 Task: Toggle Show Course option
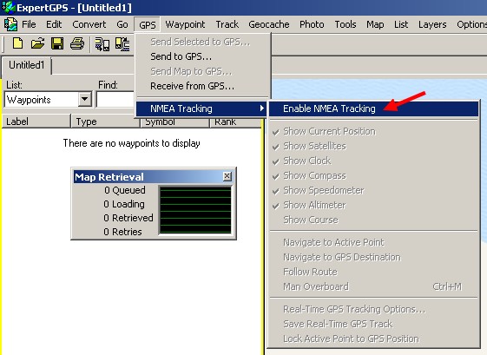click(373, 220)
